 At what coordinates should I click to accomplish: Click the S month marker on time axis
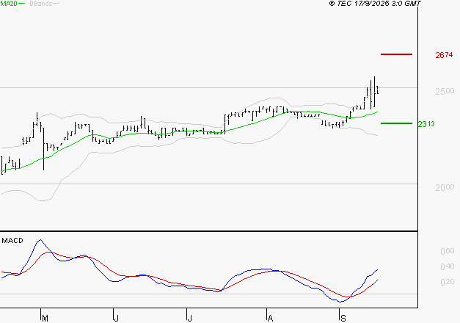tap(343, 318)
